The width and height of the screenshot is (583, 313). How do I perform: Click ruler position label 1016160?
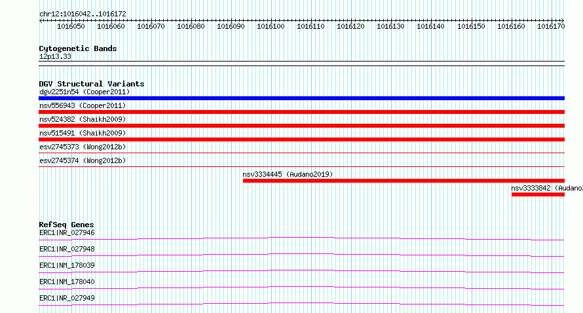click(511, 26)
